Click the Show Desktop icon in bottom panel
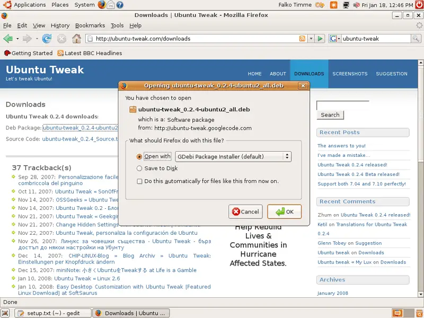Screen dimensions: 424x318 [5, 313]
